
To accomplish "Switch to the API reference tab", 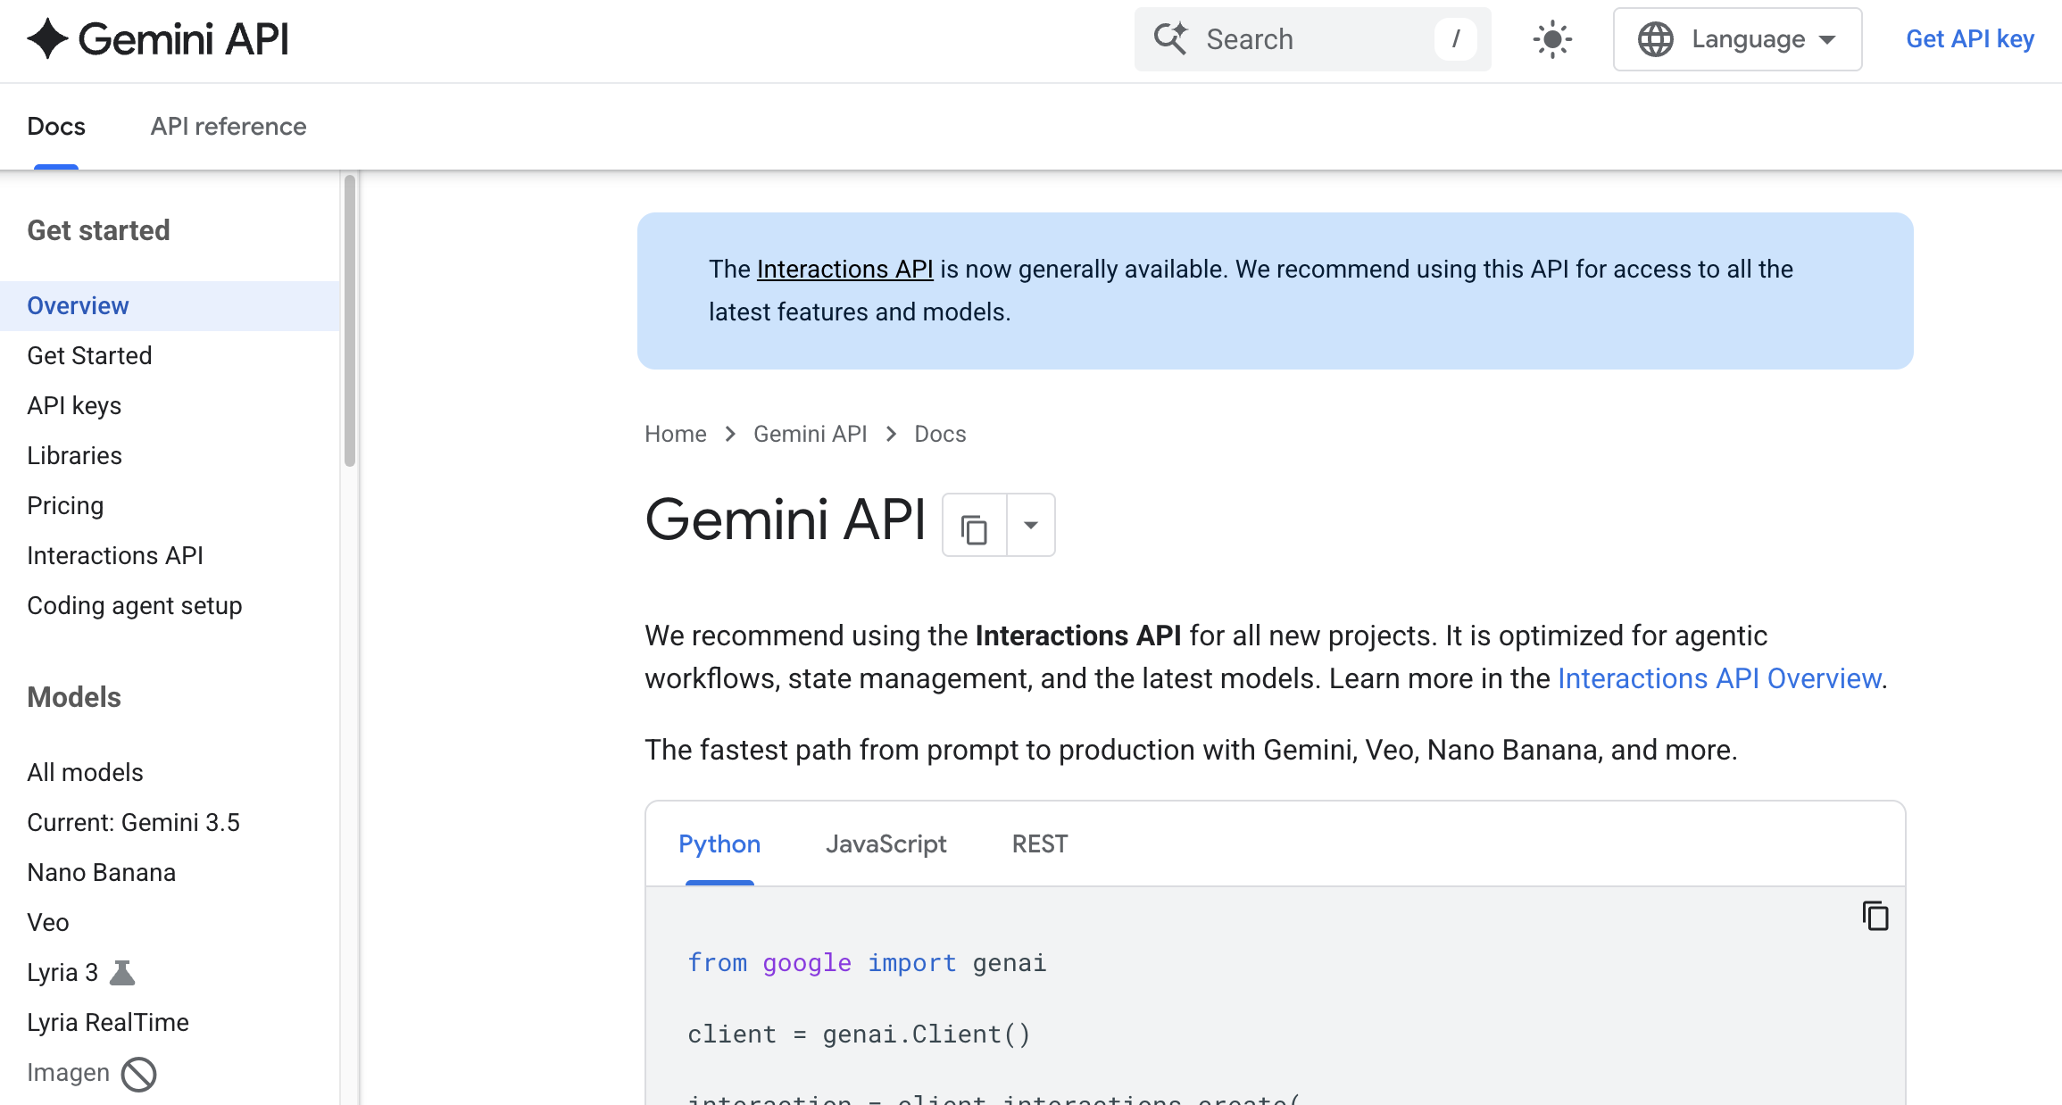I will pyautogui.click(x=229, y=127).
